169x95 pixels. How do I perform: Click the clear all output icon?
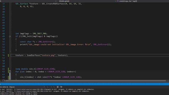pyautogui.click(x=58, y=87)
